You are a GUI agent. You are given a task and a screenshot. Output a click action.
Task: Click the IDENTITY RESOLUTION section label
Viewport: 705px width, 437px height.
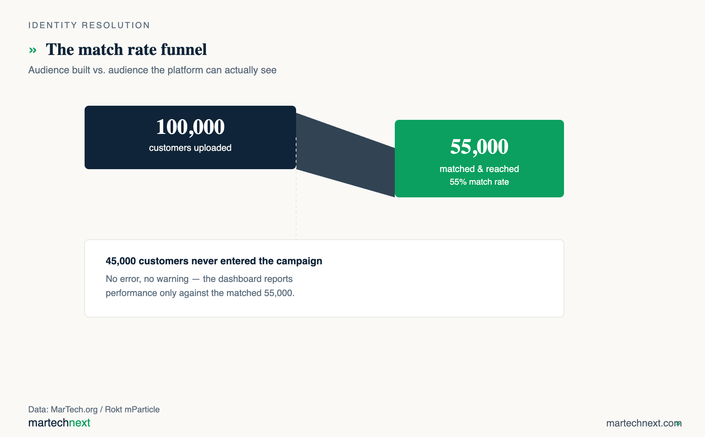pyautogui.click(x=89, y=25)
